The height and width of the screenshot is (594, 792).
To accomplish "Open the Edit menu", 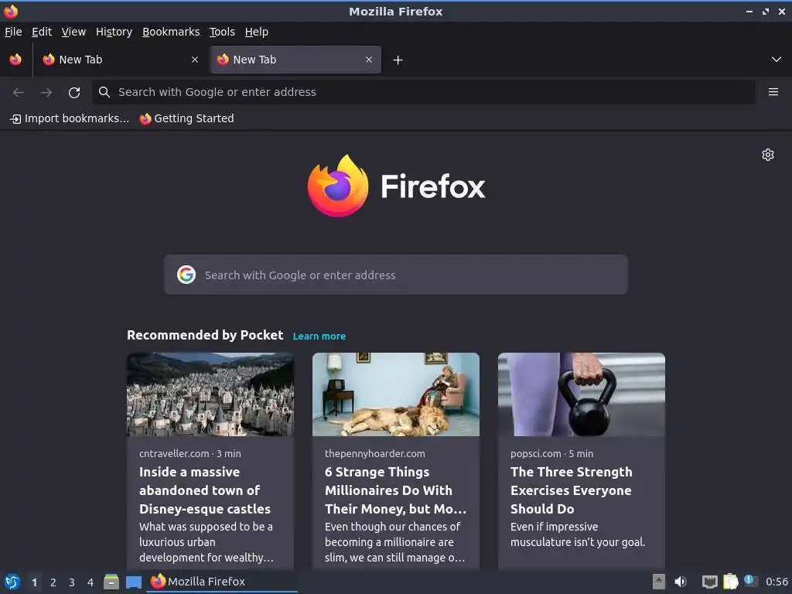I will (42, 32).
